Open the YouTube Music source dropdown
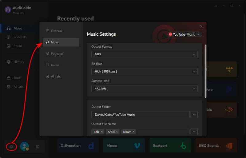 tap(185, 34)
